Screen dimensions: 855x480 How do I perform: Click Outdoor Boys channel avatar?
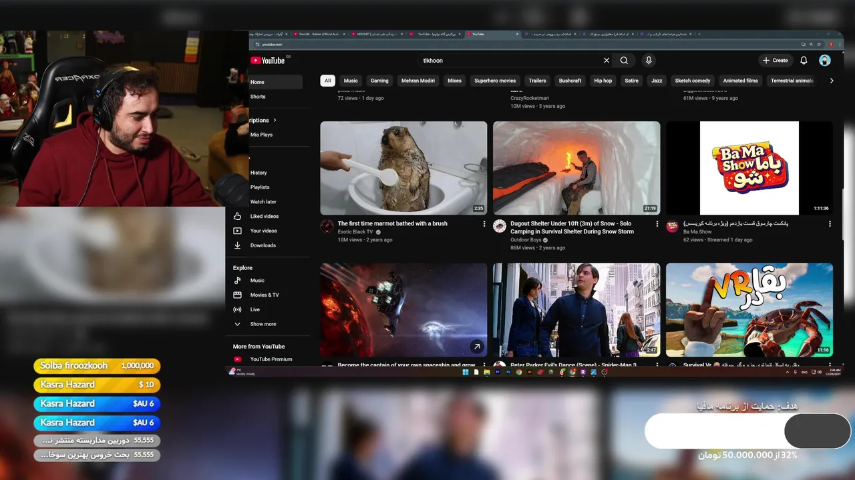point(500,226)
